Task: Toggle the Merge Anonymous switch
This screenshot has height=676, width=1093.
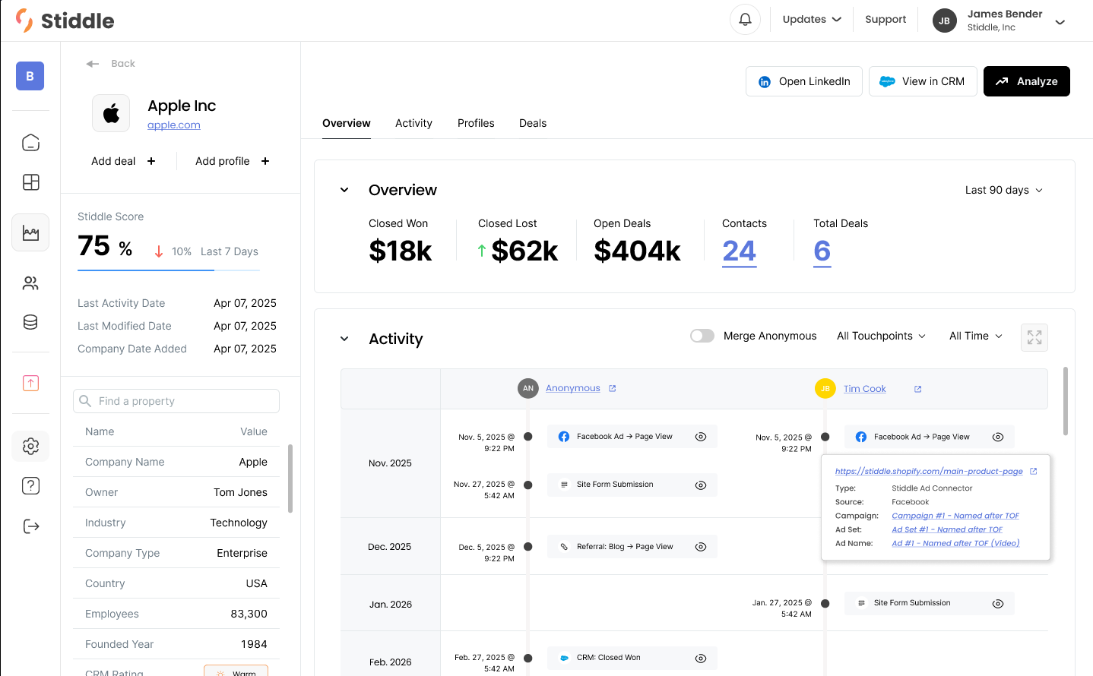Action: [702, 336]
